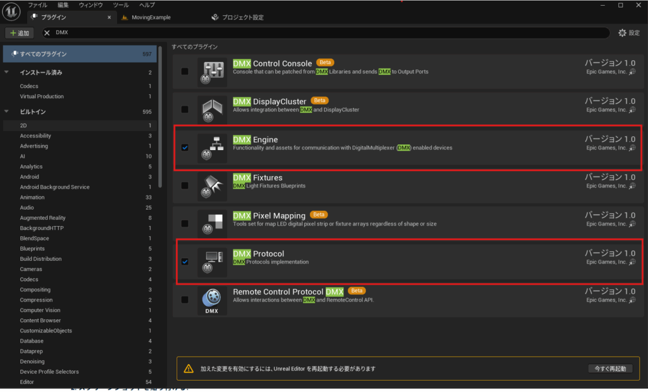Select the AI category
648x392 pixels.
80,156
